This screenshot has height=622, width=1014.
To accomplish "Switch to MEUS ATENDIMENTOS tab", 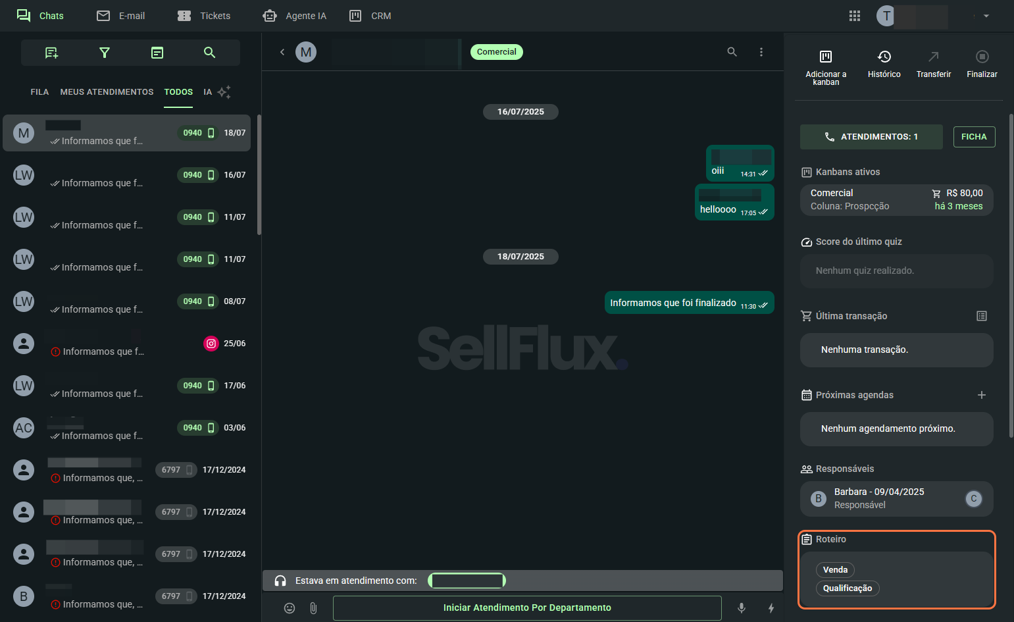I will tap(107, 92).
